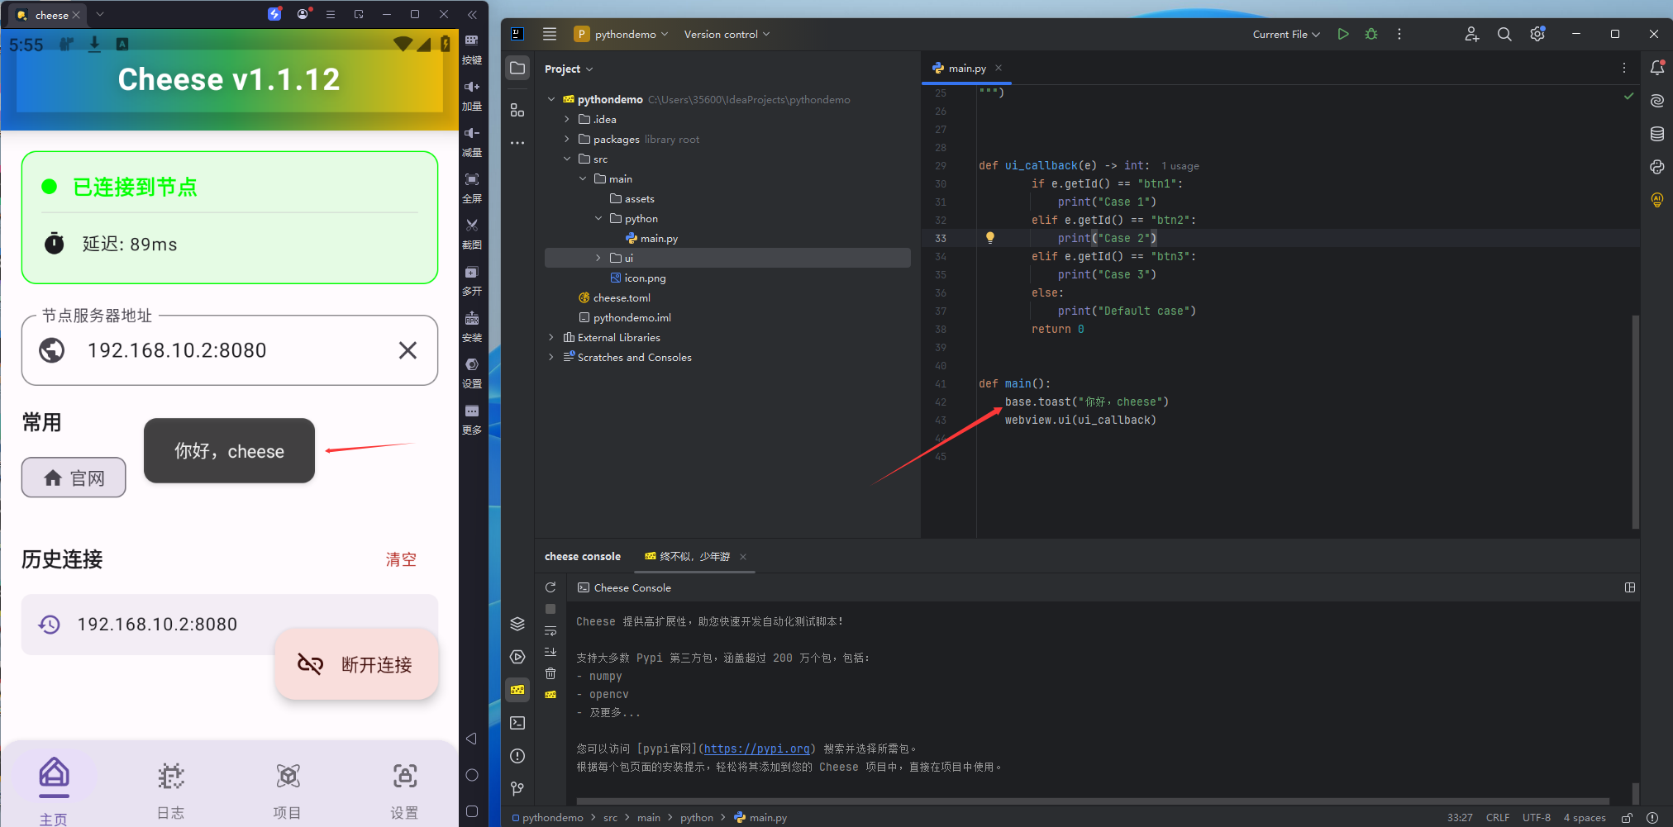Switch to the 主页 tab in Cheese app
The height and width of the screenshot is (827, 1673).
[x=54, y=791]
